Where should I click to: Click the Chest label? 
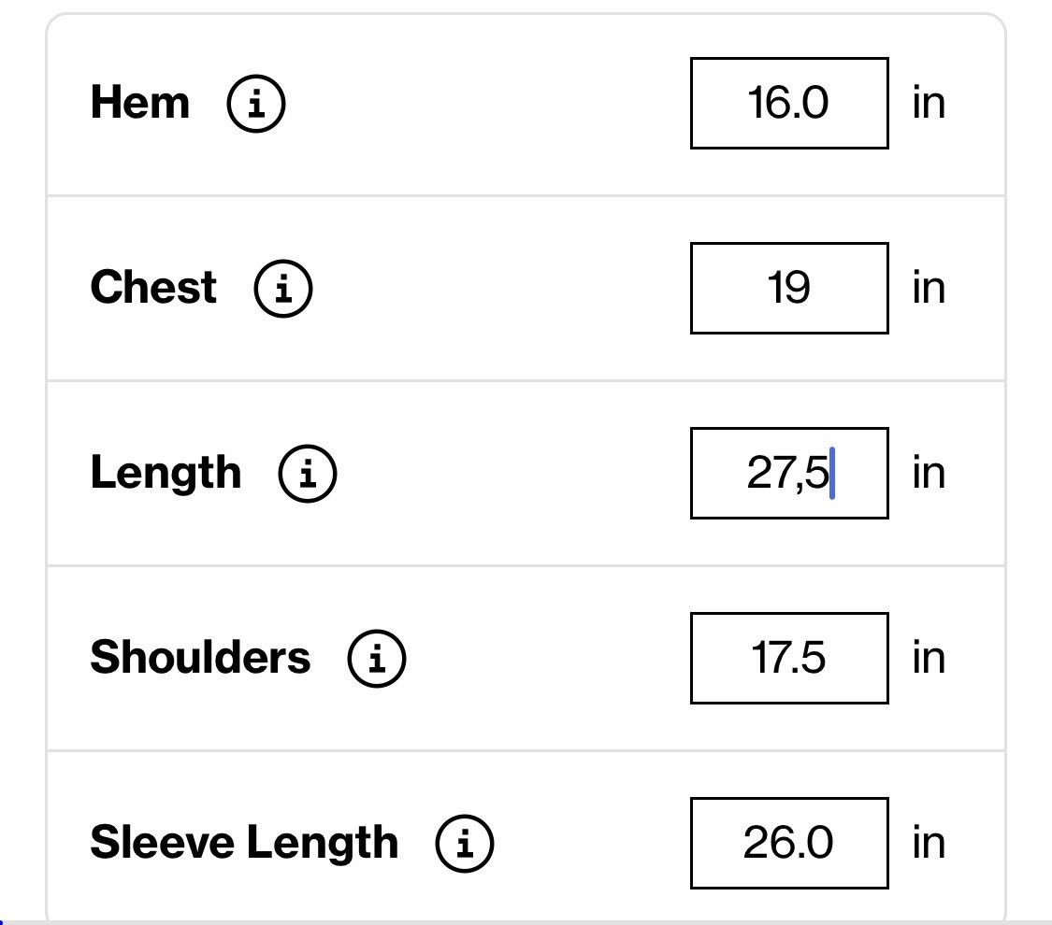(153, 288)
